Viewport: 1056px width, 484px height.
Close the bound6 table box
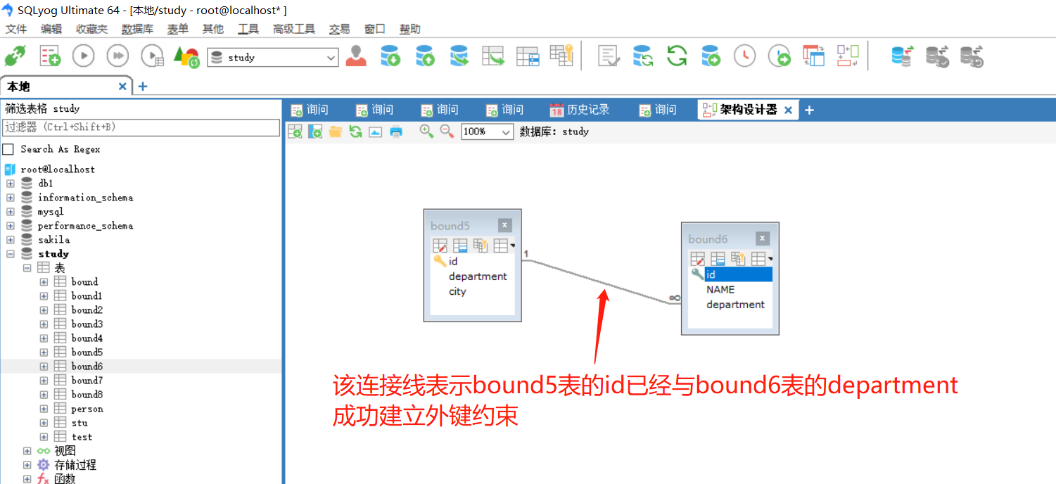pos(763,238)
